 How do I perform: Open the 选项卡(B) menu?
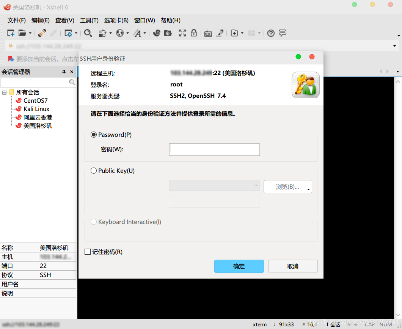116,20
